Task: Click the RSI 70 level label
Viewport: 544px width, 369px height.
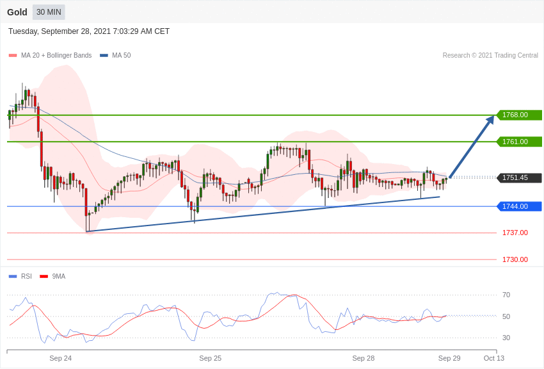Action: pos(506,295)
